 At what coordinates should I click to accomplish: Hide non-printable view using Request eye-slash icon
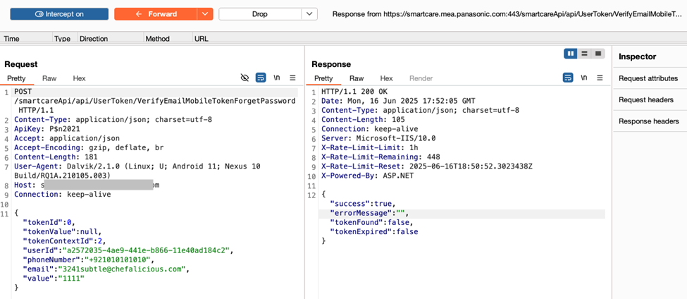tap(245, 78)
